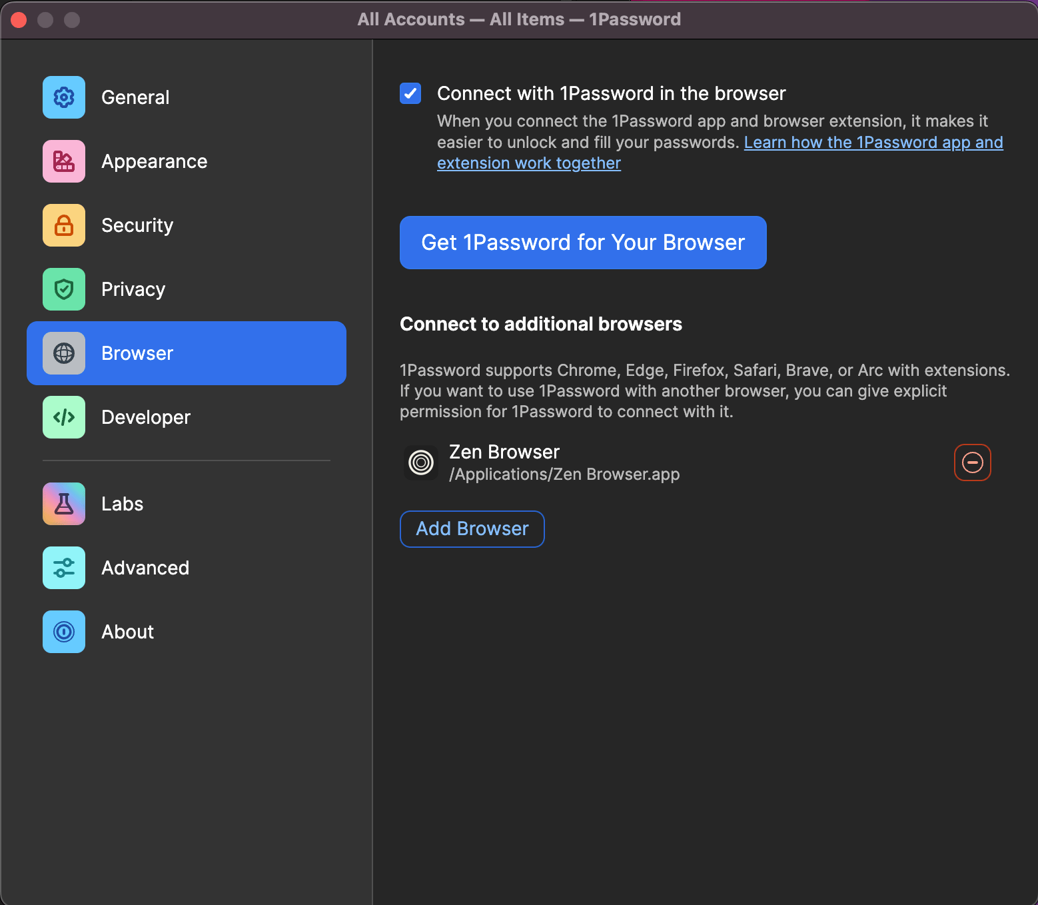
Task: Click the Advanced sliders icon
Action: (64, 568)
